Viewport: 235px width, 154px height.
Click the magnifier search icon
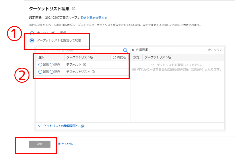125,50
